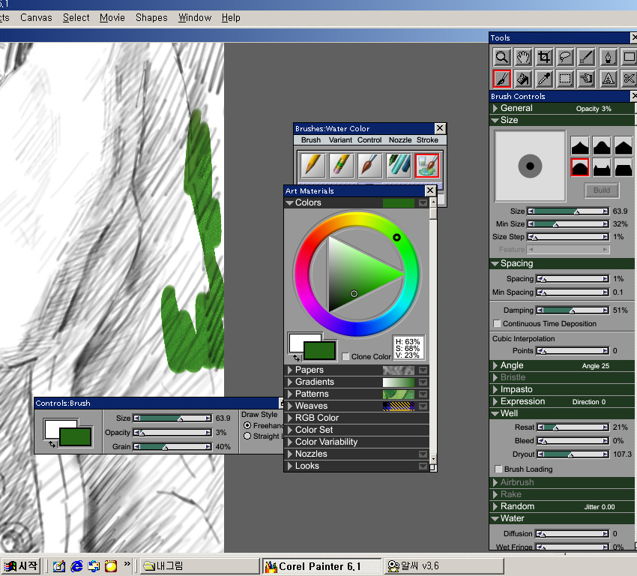
Task: Click the Build button
Action: (x=601, y=190)
